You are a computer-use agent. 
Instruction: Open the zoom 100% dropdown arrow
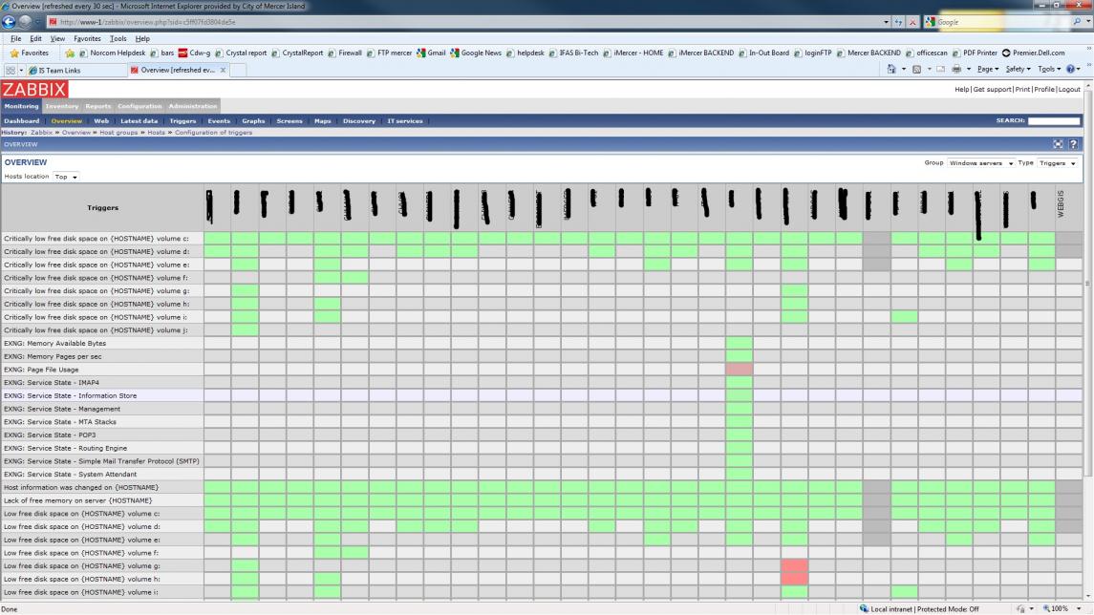(1079, 608)
